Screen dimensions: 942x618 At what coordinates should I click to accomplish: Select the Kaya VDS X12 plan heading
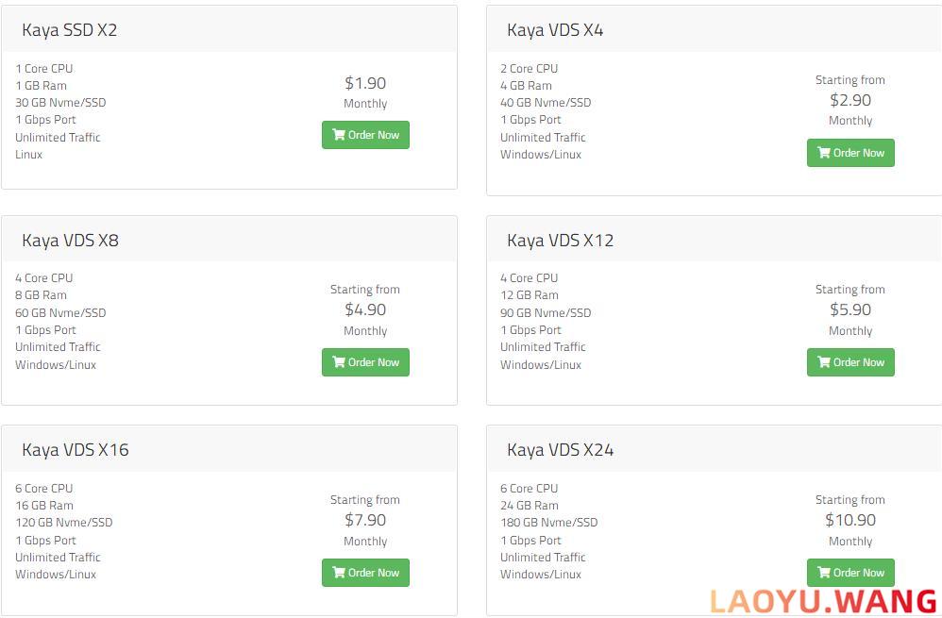(x=561, y=241)
